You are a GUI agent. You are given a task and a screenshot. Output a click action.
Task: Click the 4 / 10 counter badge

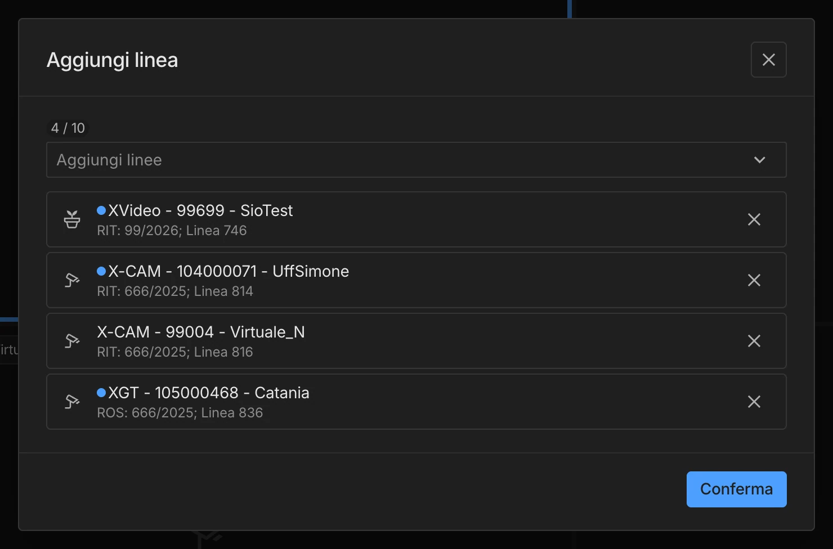click(x=68, y=128)
